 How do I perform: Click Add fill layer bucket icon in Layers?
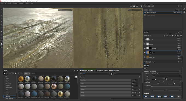tap(173, 35)
